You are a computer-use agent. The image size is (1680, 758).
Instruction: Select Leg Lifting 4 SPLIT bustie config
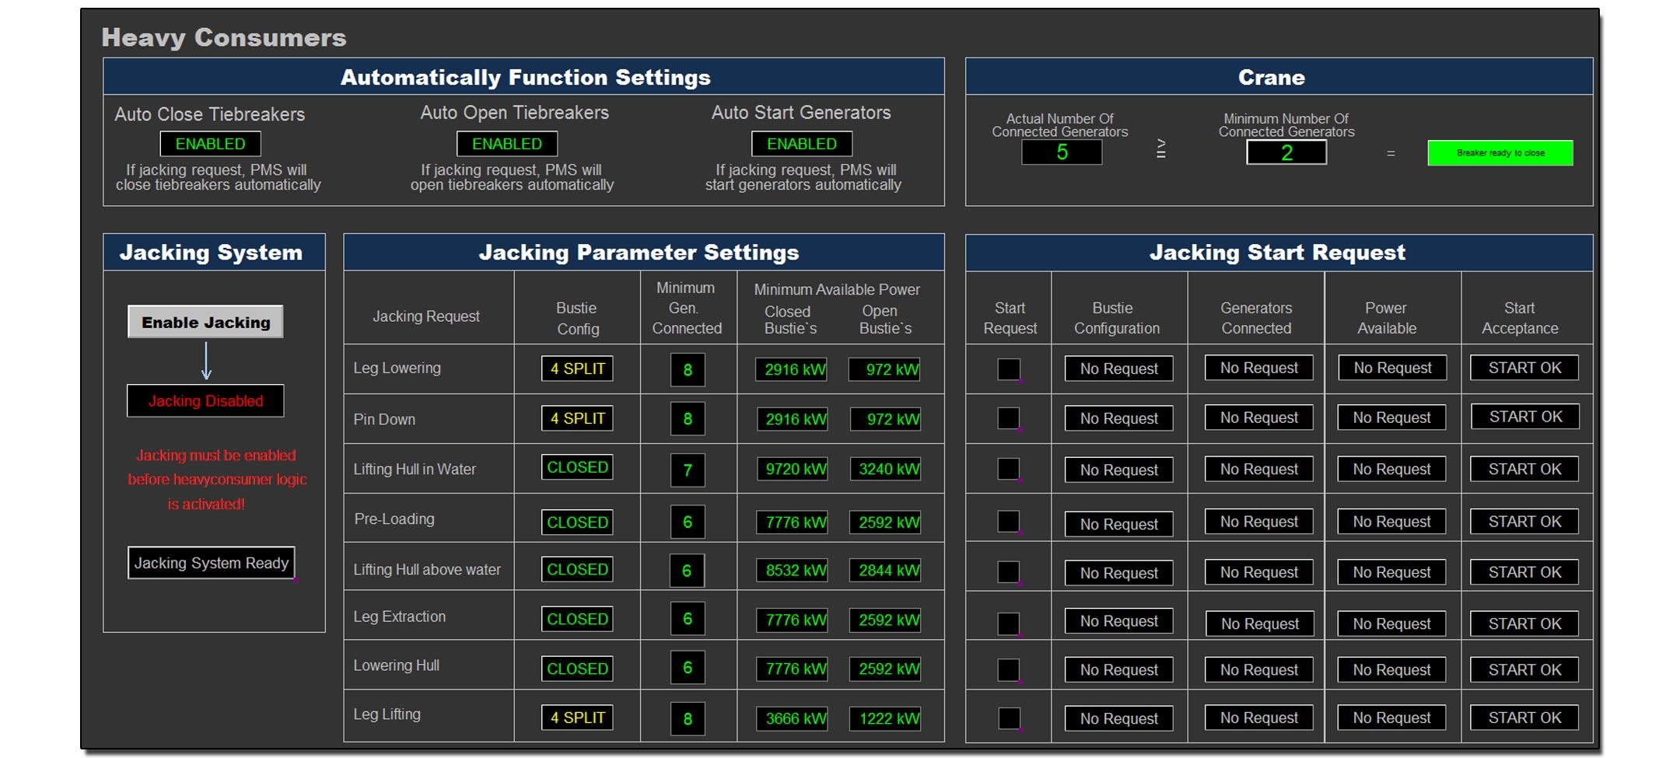577,718
